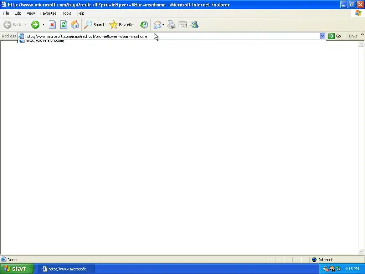Select the Internet Explorer taskbar button
This screenshot has width=365, height=274.
tap(66, 269)
